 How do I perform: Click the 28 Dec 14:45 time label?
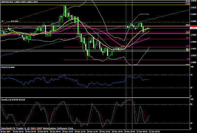[92, 132]
